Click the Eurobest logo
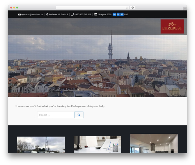 pyautogui.click(x=172, y=27)
